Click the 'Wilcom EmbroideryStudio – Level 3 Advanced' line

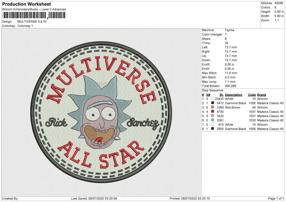coord(34,10)
